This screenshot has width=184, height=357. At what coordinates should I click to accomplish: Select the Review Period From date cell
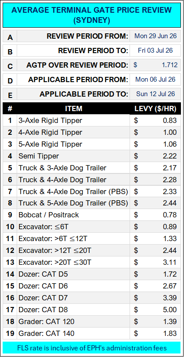click(155, 36)
